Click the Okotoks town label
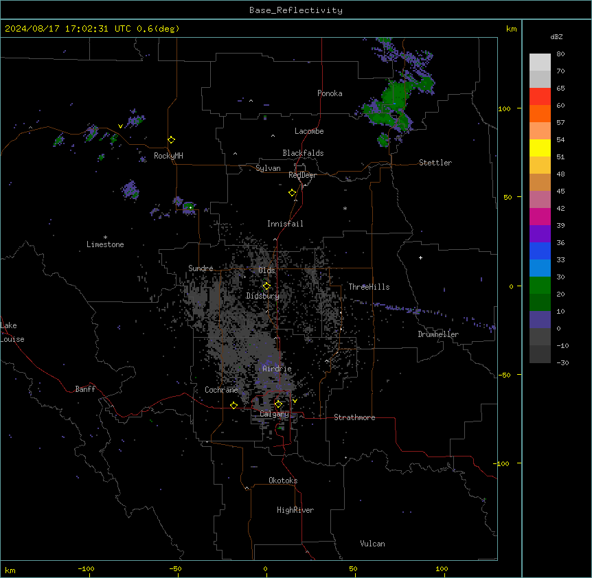Screen dimensions: 592x578 coord(283,481)
